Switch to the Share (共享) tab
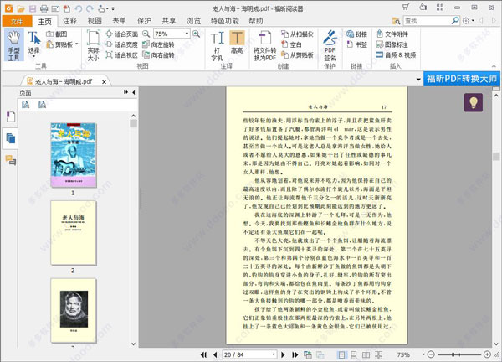502x362 pixels. click(169, 21)
